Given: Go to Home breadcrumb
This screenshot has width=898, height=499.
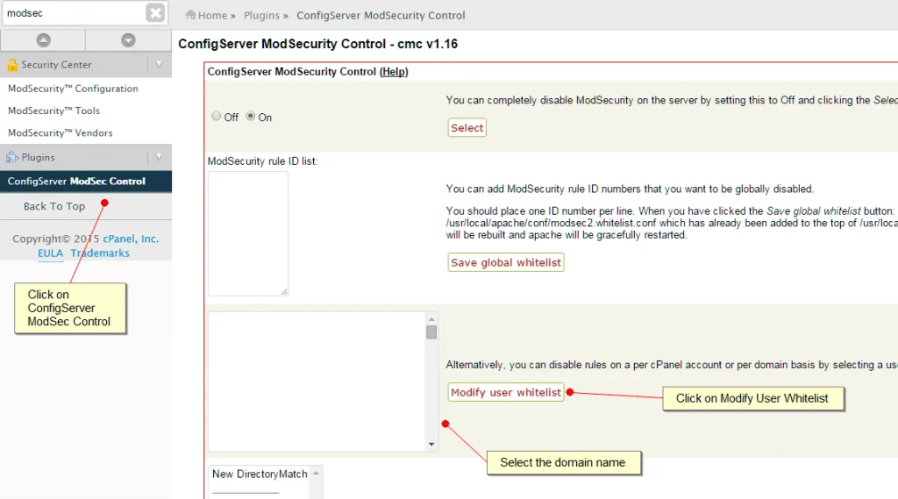Looking at the screenshot, I should pos(212,16).
